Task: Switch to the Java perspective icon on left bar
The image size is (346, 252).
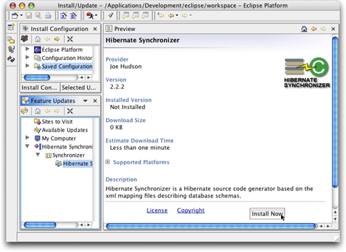Action: tap(11, 49)
